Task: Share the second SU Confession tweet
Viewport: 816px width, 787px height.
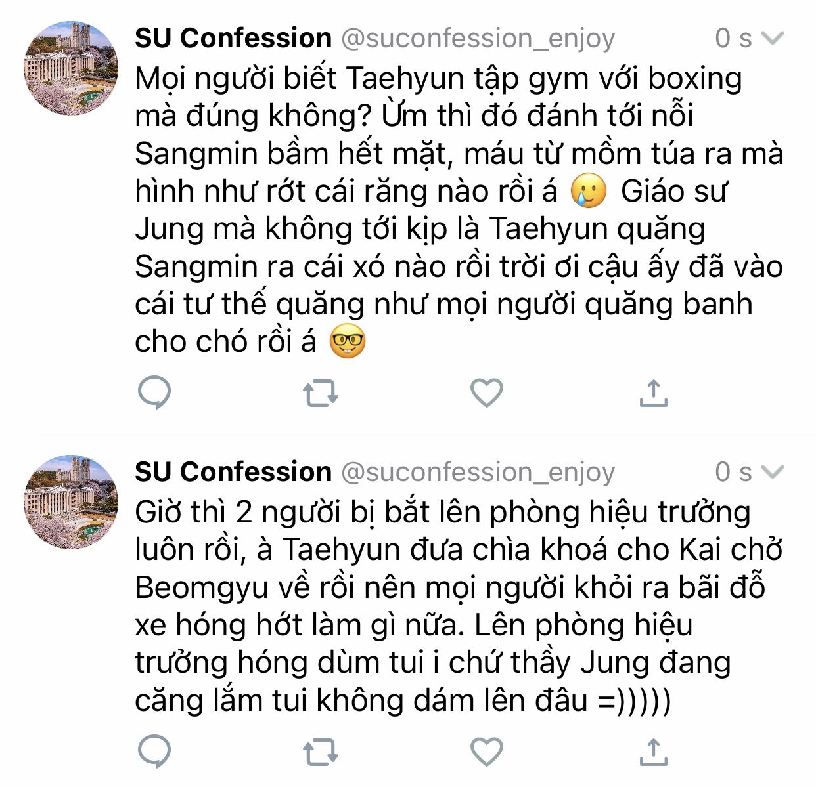Action: (653, 752)
